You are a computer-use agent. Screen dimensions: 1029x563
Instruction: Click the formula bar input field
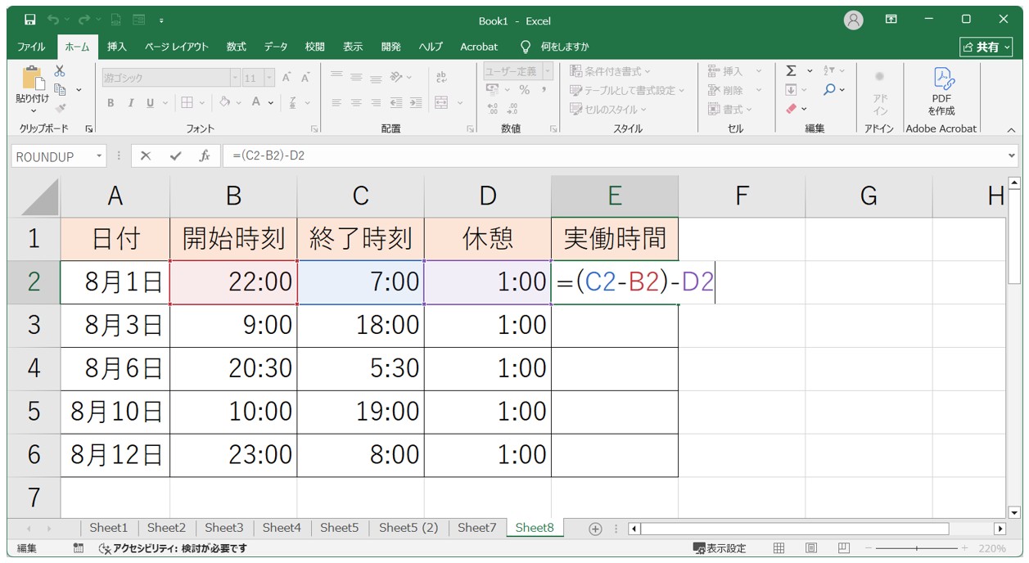coord(614,155)
